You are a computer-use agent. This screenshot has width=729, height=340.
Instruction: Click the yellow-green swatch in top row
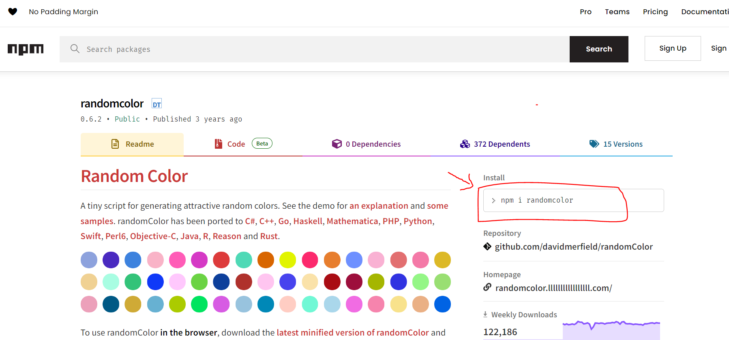point(288,260)
